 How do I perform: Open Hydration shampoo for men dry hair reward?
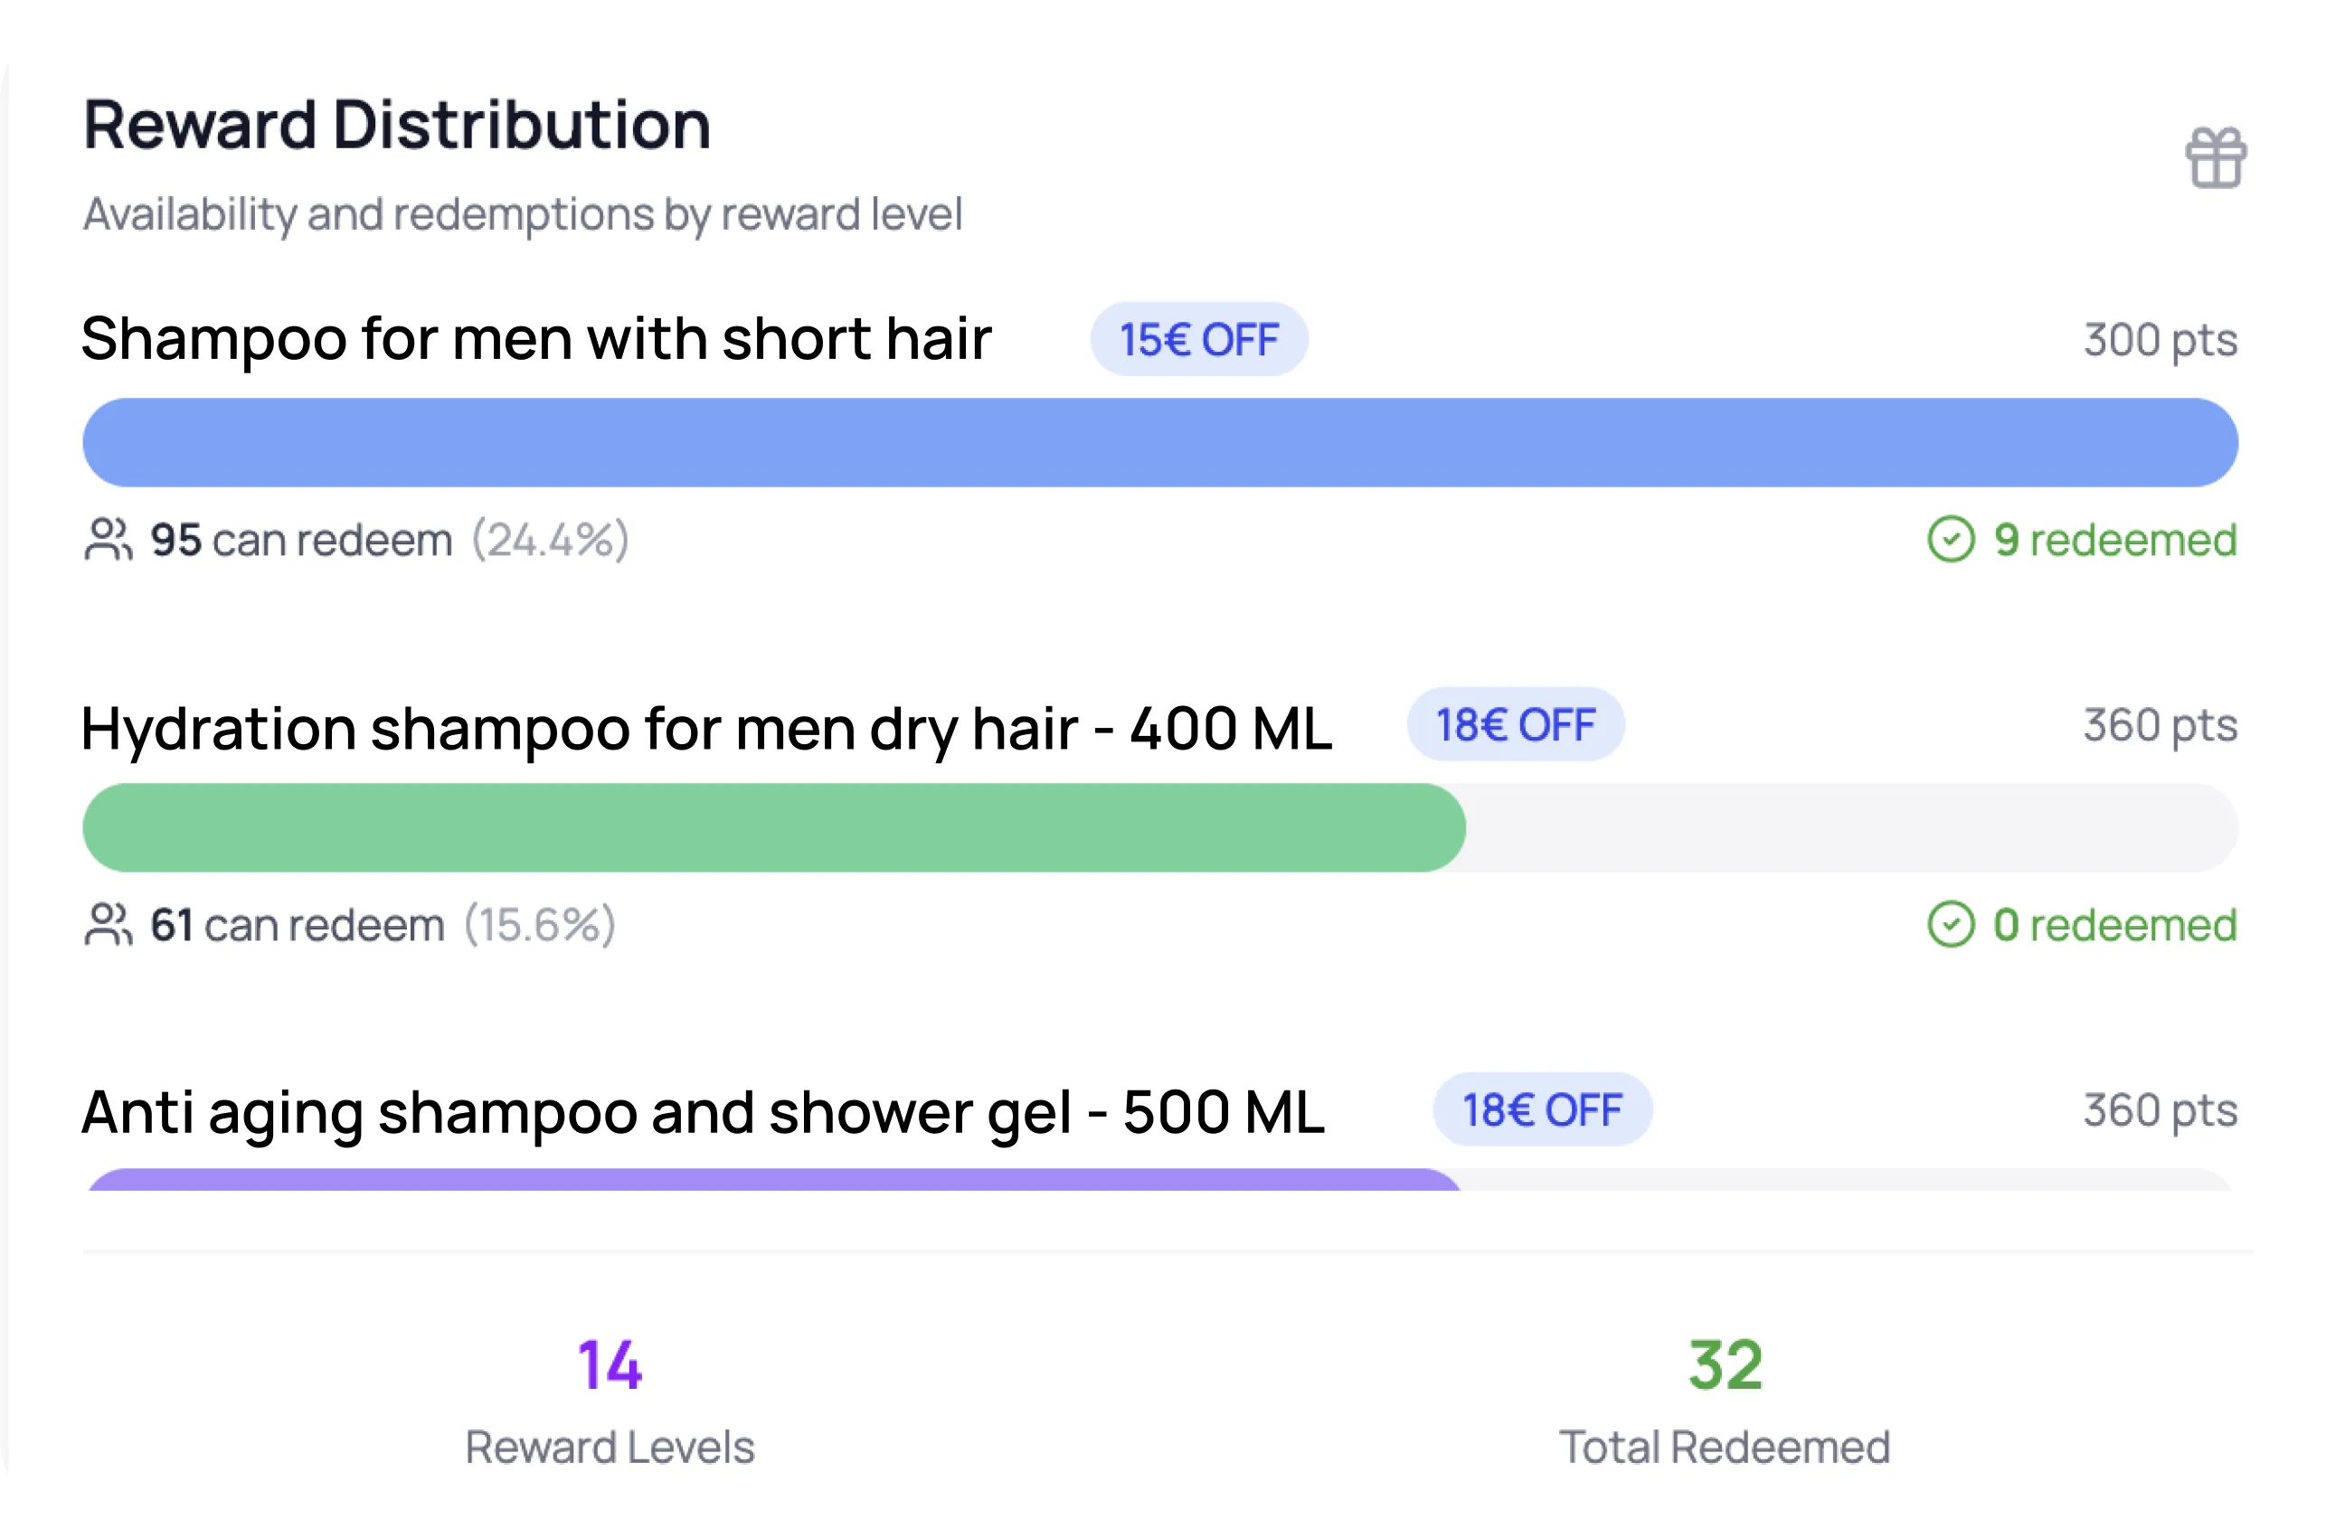706,729
